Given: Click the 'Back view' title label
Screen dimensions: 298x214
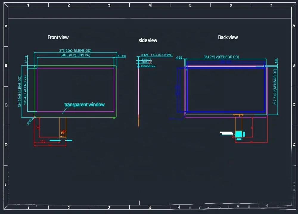Looking at the screenshot, I should click(228, 37).
